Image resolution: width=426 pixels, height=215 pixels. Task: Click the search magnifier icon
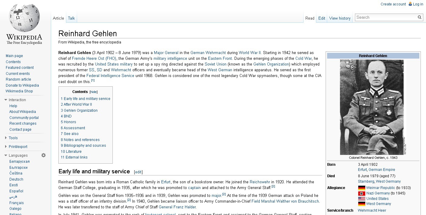click(420, 17)
